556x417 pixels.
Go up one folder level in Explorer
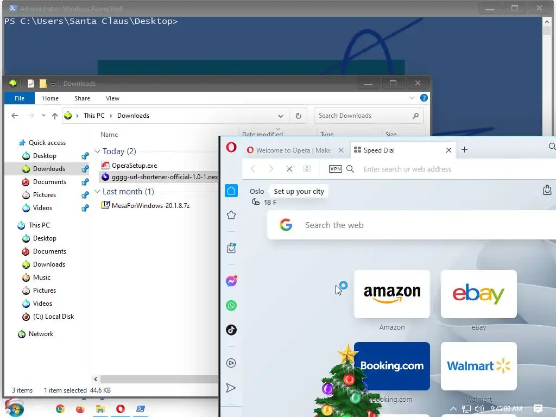pyautogui.click(x=55, y=116)
